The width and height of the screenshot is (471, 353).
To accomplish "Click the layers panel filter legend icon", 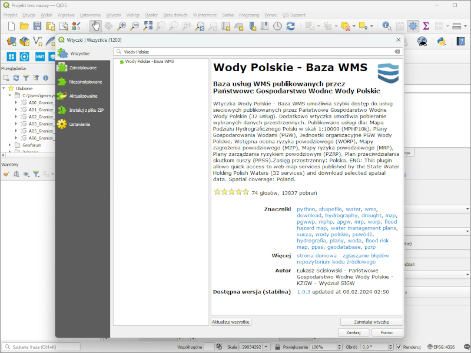I will pos(36,174).
